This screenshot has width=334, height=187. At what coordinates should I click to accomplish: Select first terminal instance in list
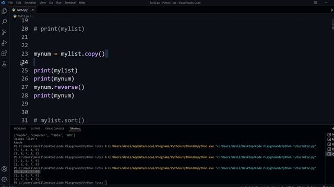330,135
